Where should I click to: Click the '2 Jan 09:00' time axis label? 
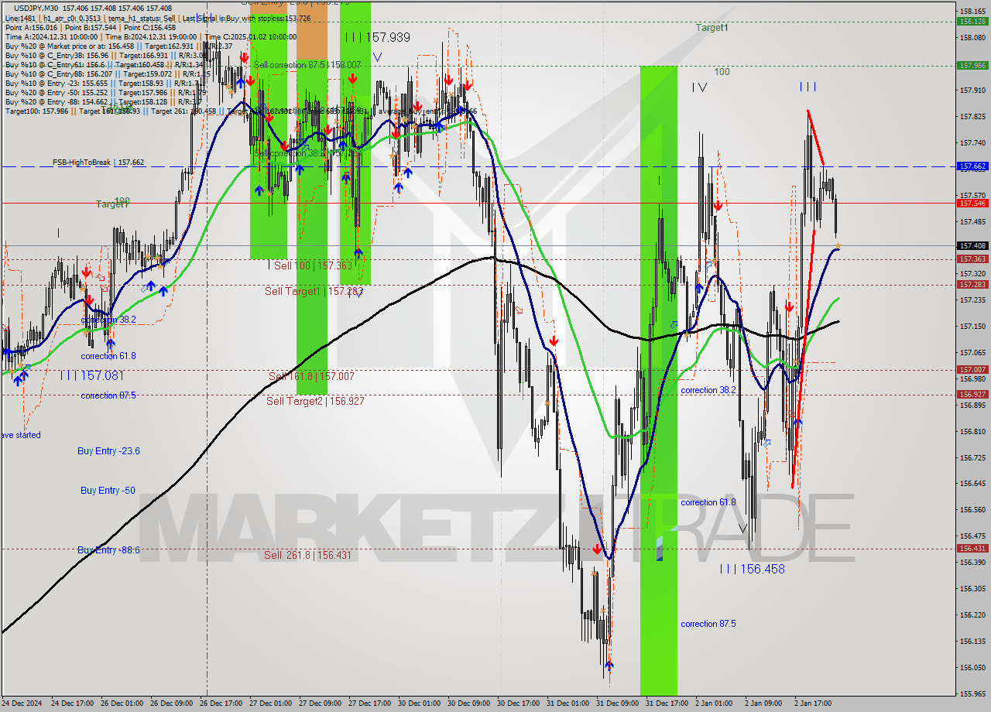[x=764, y=703]
